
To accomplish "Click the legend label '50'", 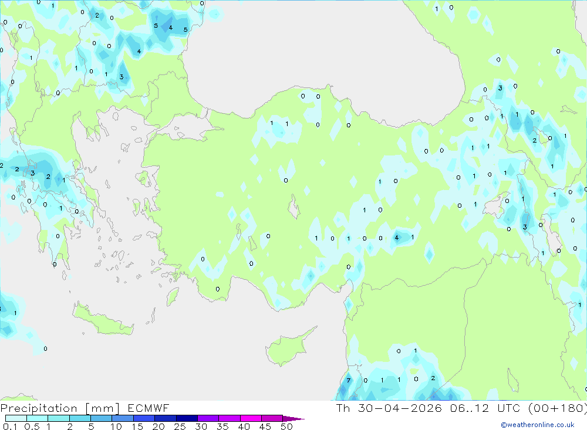I will click(287, 426).
